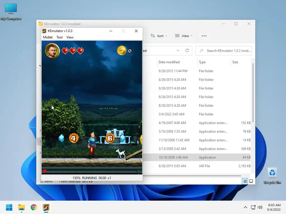Open the My Computer desktop icon
The height and width of the screenshot is (214, 286).
tap(11, 12)
